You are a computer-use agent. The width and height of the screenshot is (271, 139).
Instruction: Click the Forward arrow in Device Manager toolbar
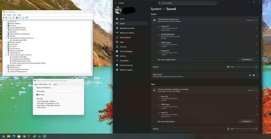[x=6, y=18]
